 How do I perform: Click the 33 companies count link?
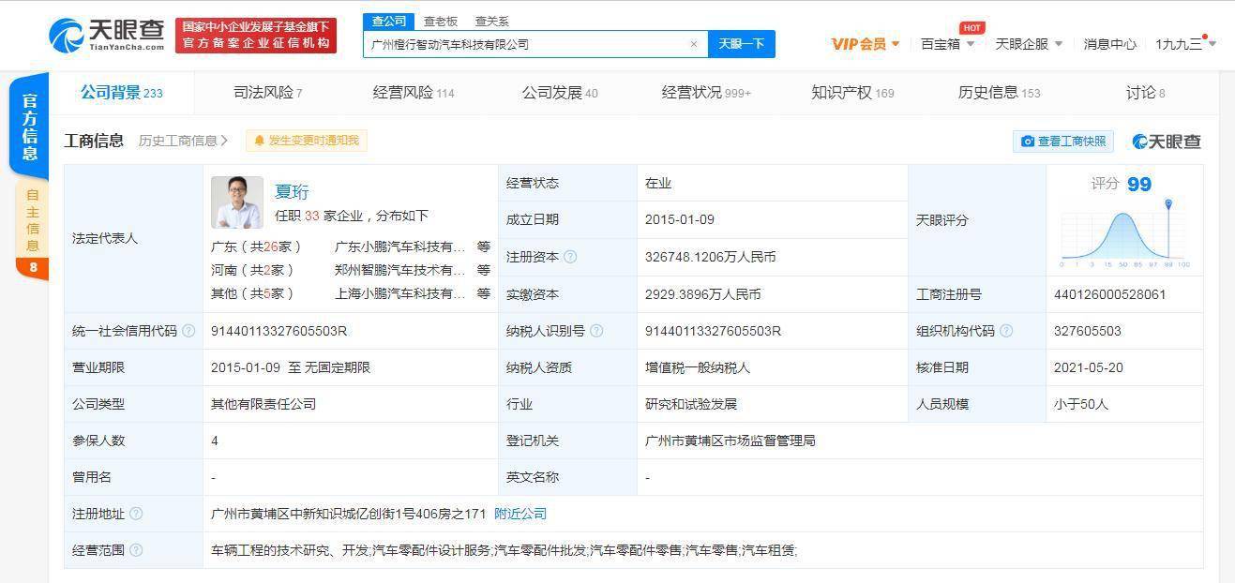coord(311,216)
